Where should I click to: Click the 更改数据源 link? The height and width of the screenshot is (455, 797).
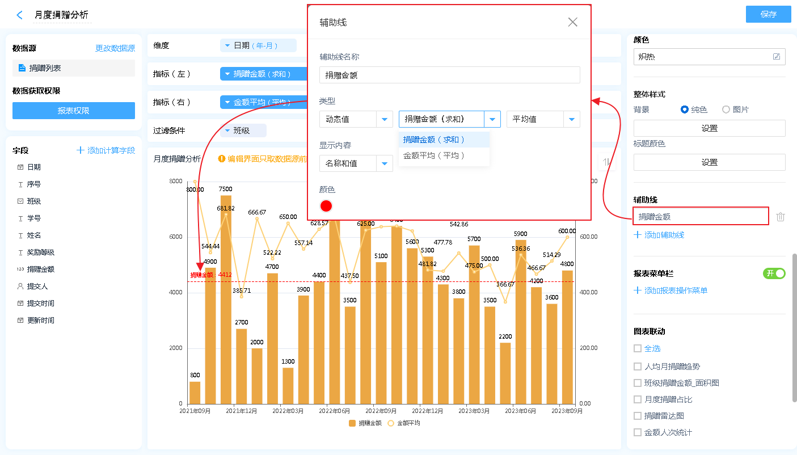point(115,49)
